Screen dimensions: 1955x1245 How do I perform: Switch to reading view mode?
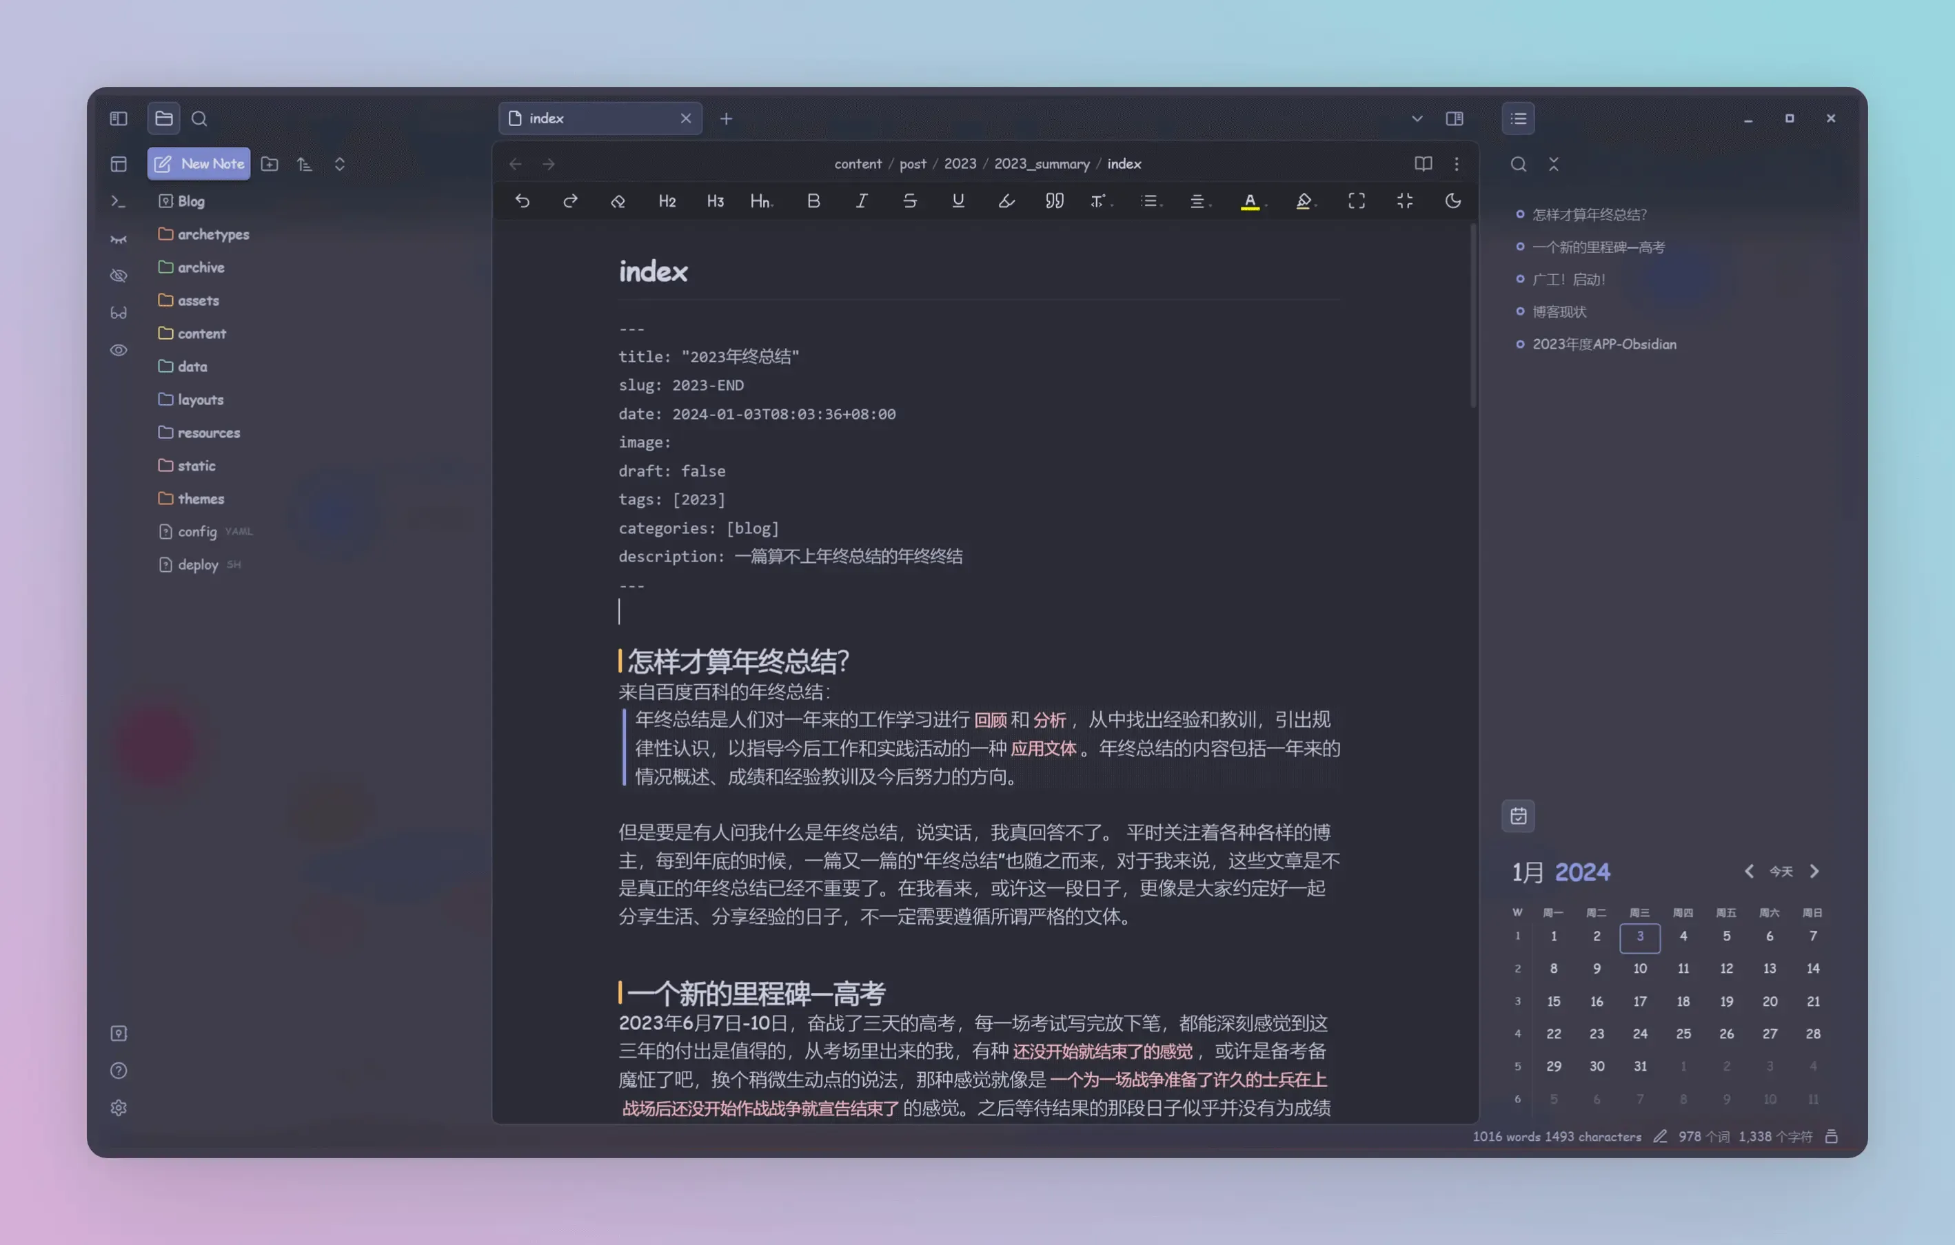click(1422, 164)
